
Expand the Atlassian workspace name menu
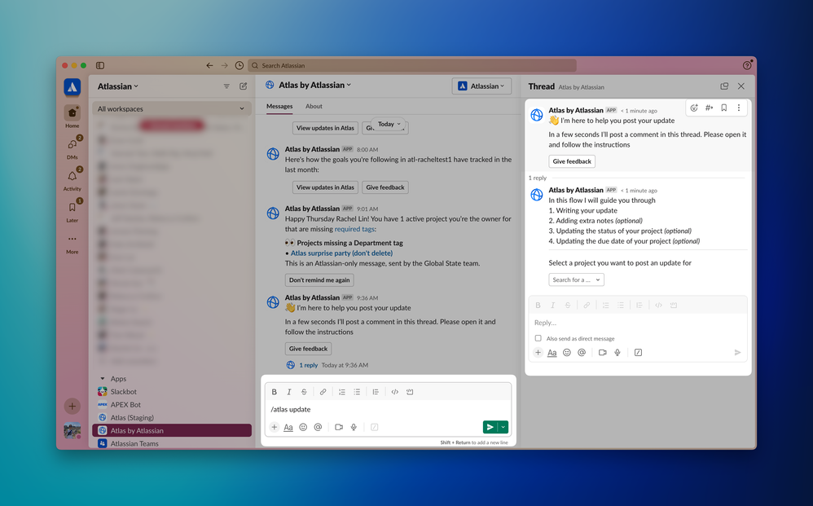(117, 86)
